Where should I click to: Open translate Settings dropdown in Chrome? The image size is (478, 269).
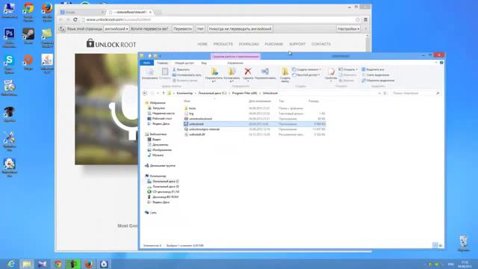[349, 28]
